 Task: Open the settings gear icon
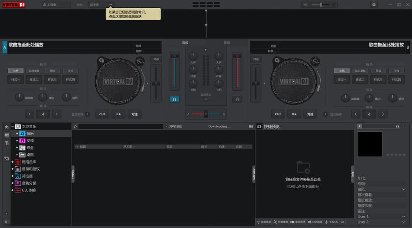(x=374, y=5)
